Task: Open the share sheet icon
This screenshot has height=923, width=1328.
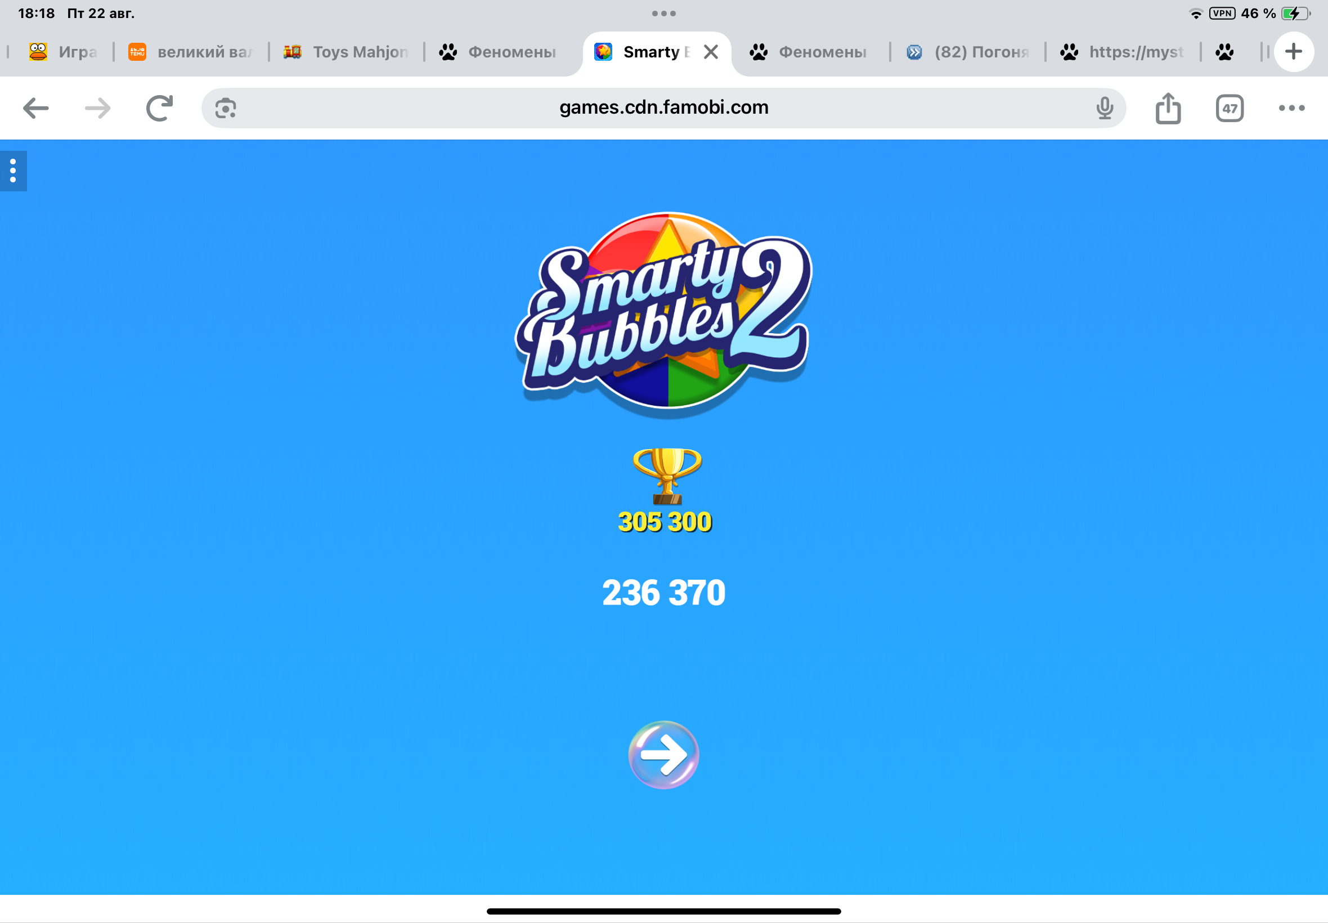Action: click(1168, 108)
